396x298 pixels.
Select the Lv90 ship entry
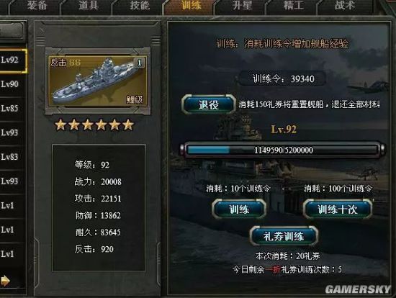13,84
